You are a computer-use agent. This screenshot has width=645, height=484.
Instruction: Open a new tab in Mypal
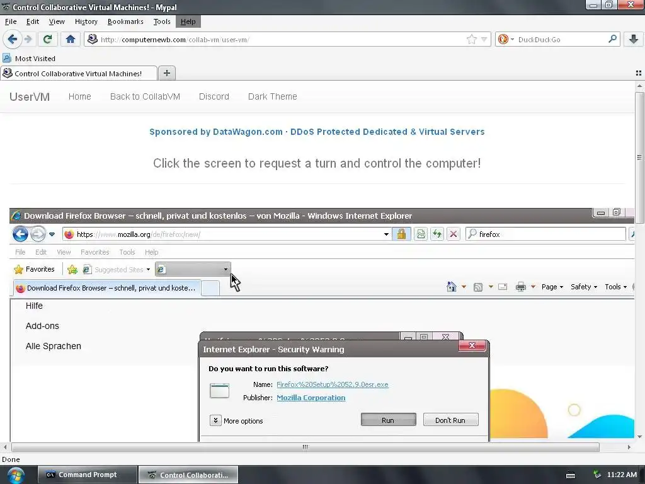(166, 73)
